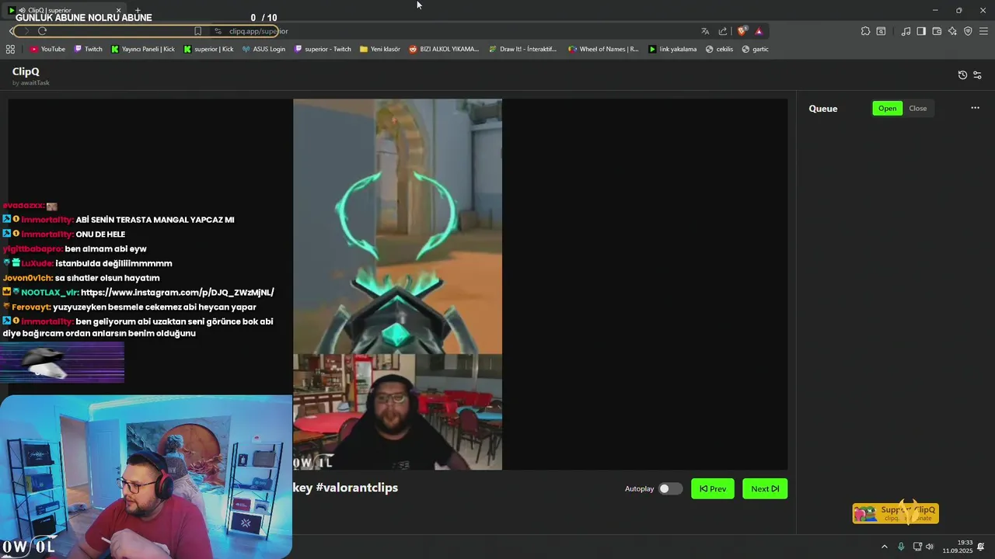Open the browser hamburger main menu

tap(983, 31)
